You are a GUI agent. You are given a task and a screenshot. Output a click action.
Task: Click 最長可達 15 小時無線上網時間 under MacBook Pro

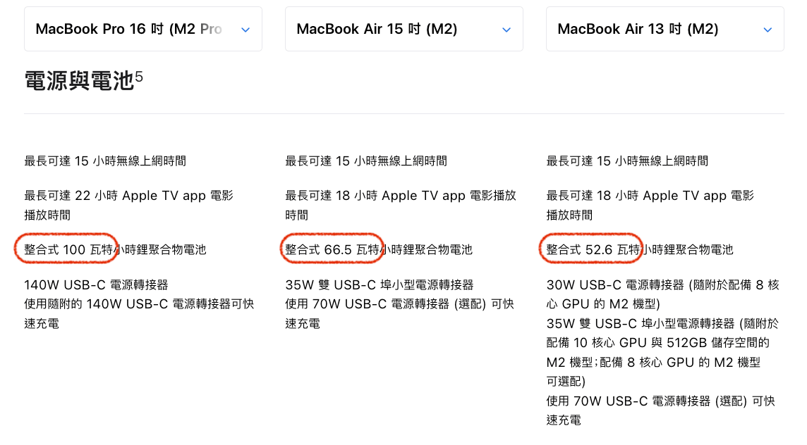[x=105, y=161]
